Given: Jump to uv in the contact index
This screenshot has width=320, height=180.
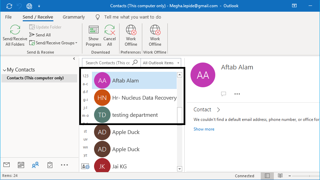Looking at the screenshot, I should 85,139.
